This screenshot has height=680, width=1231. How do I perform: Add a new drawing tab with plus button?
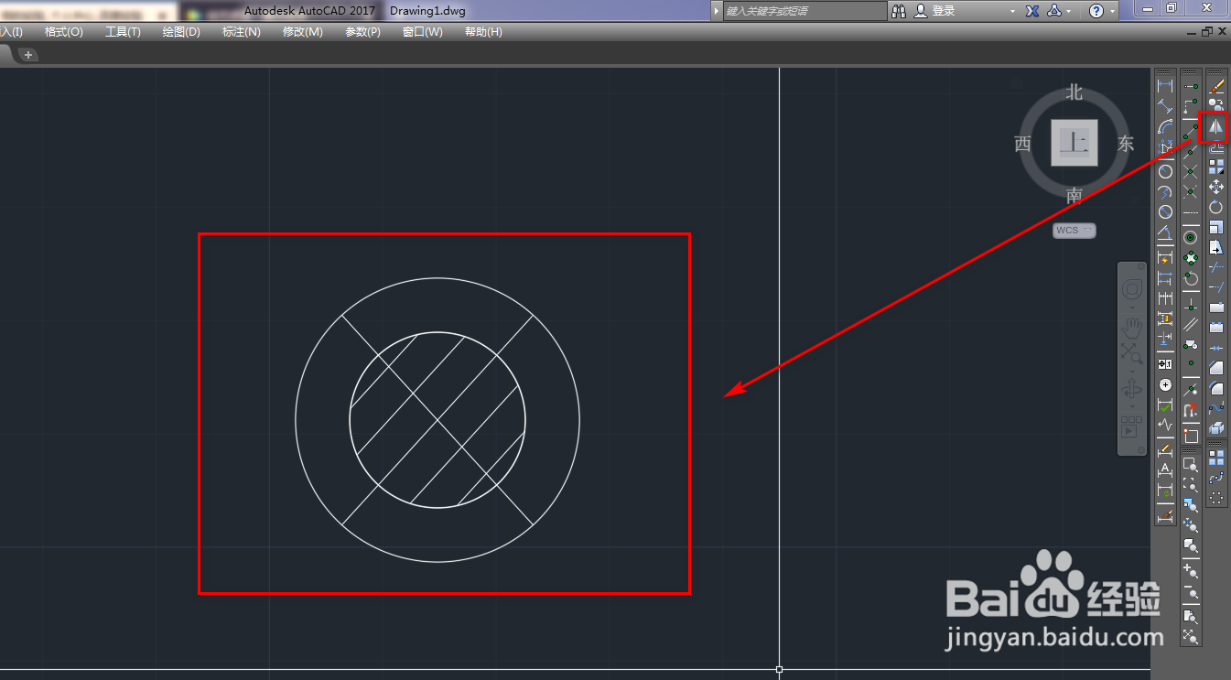(x=28, y=55)
